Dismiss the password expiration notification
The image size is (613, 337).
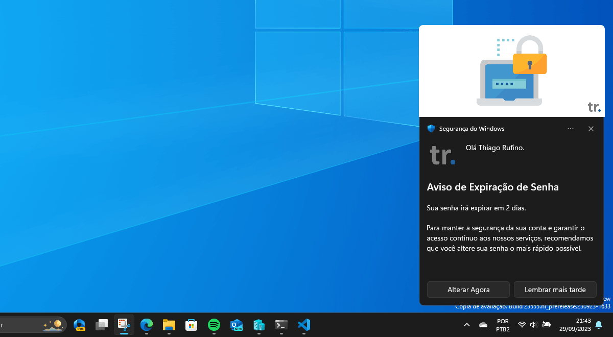pyautogui.click(x=591, y=129)
